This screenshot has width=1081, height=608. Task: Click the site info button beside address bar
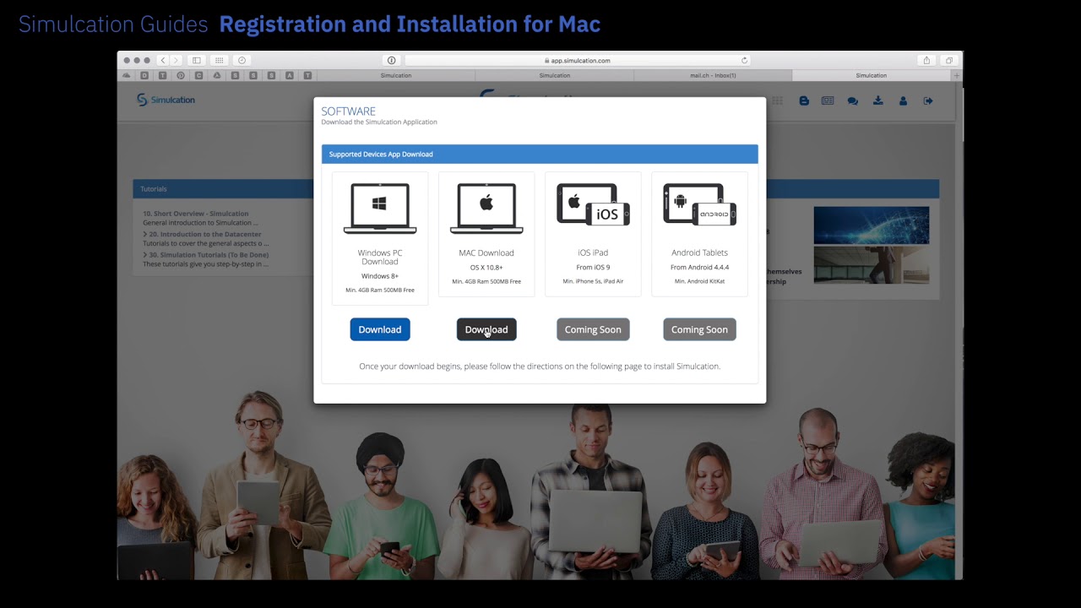[391, 60]
